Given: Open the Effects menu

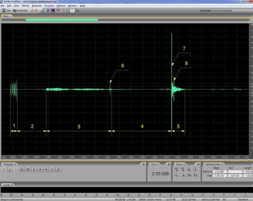Looking at the screenshot, I should pos(25,6).
